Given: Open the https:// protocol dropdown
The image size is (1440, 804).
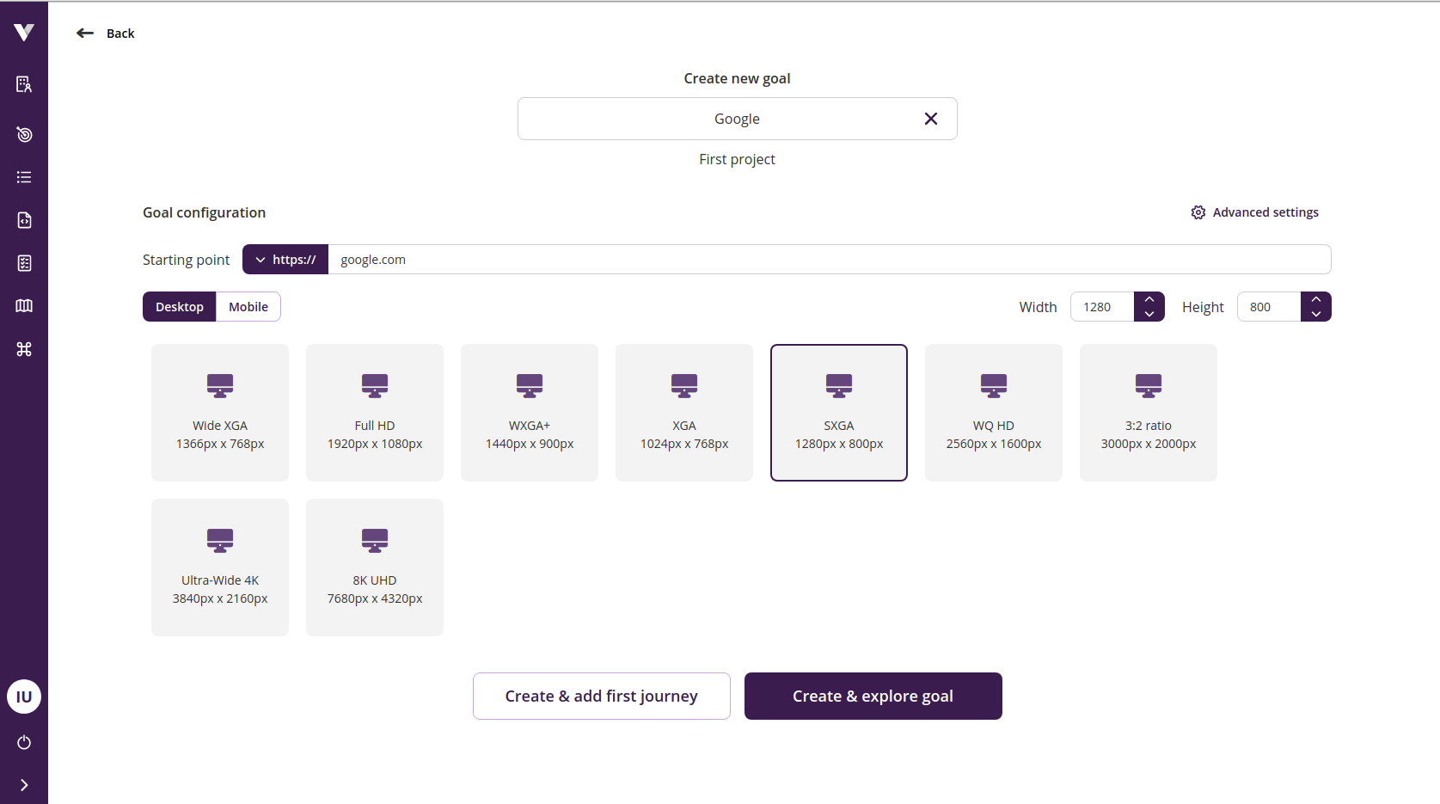Looking at the screenshot, I should coord(285,260).
